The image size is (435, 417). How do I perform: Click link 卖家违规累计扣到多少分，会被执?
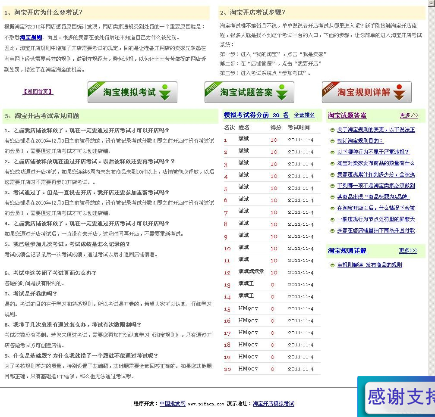pyautogui.click(x=376, y=174)
